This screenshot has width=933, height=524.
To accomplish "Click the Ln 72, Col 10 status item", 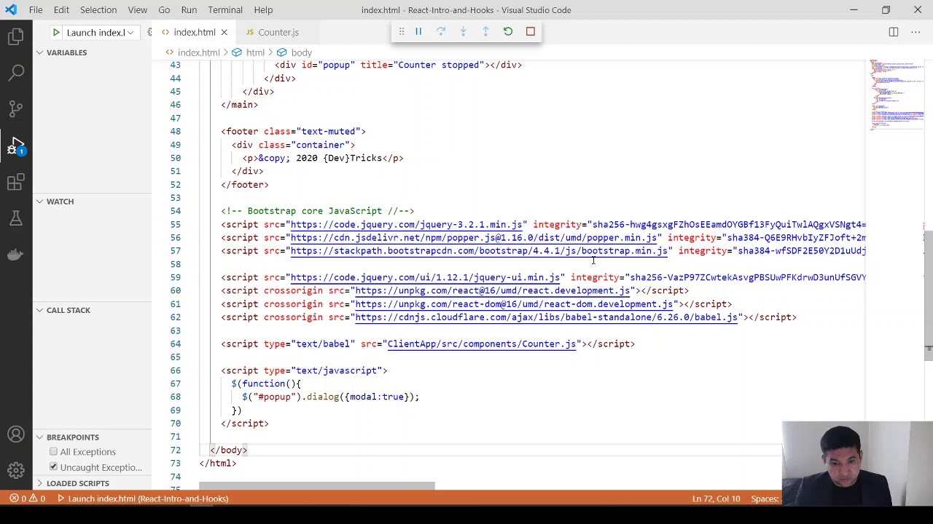I will (716, 499).
